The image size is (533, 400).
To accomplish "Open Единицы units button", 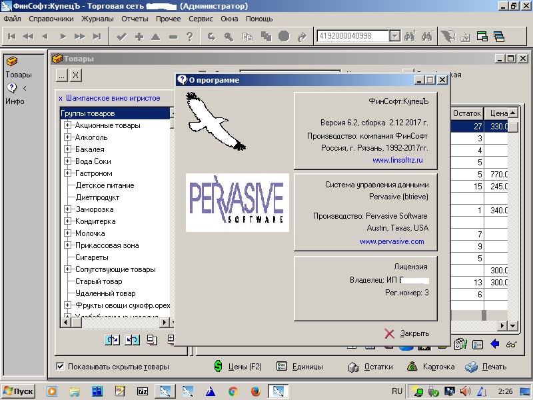I will coord(300,367).
